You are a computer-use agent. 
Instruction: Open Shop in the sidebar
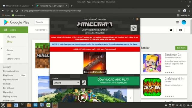9,42
